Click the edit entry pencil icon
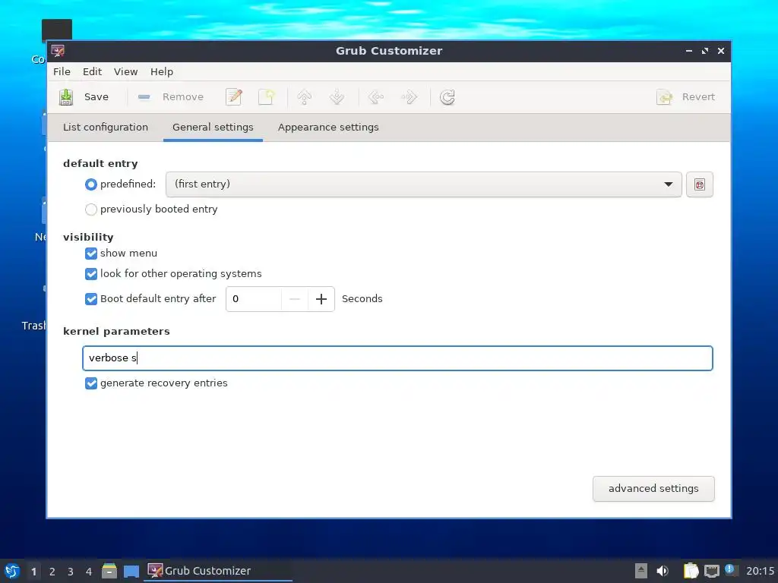Viewport: 778px width, 583px height. click(x=234, y=97)
